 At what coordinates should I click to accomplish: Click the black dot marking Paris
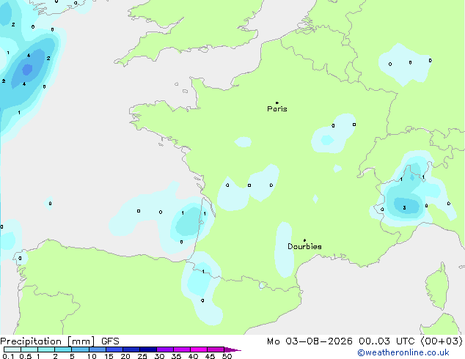click(277, 103)
